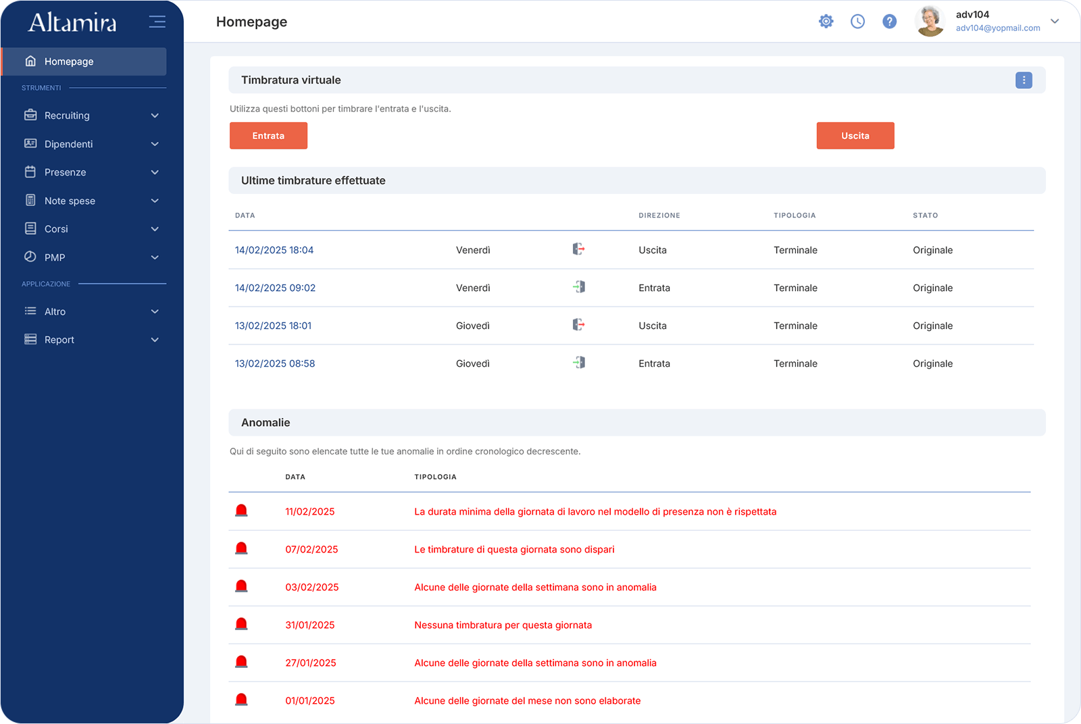Expand the Dipendenti menu chevron
This screenshot has width=1081, height=724.
coord(155,144)
